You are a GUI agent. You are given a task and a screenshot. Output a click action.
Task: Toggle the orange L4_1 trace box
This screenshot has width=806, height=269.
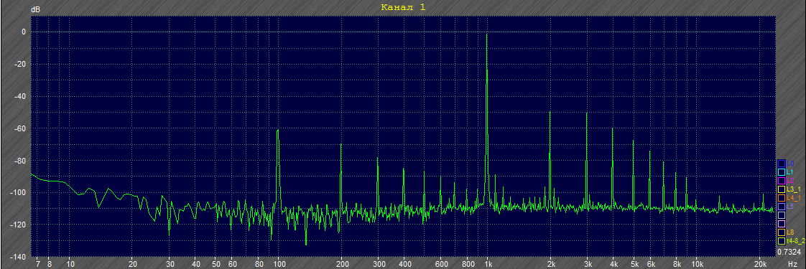pyautogui.click(x=782, y=198)
